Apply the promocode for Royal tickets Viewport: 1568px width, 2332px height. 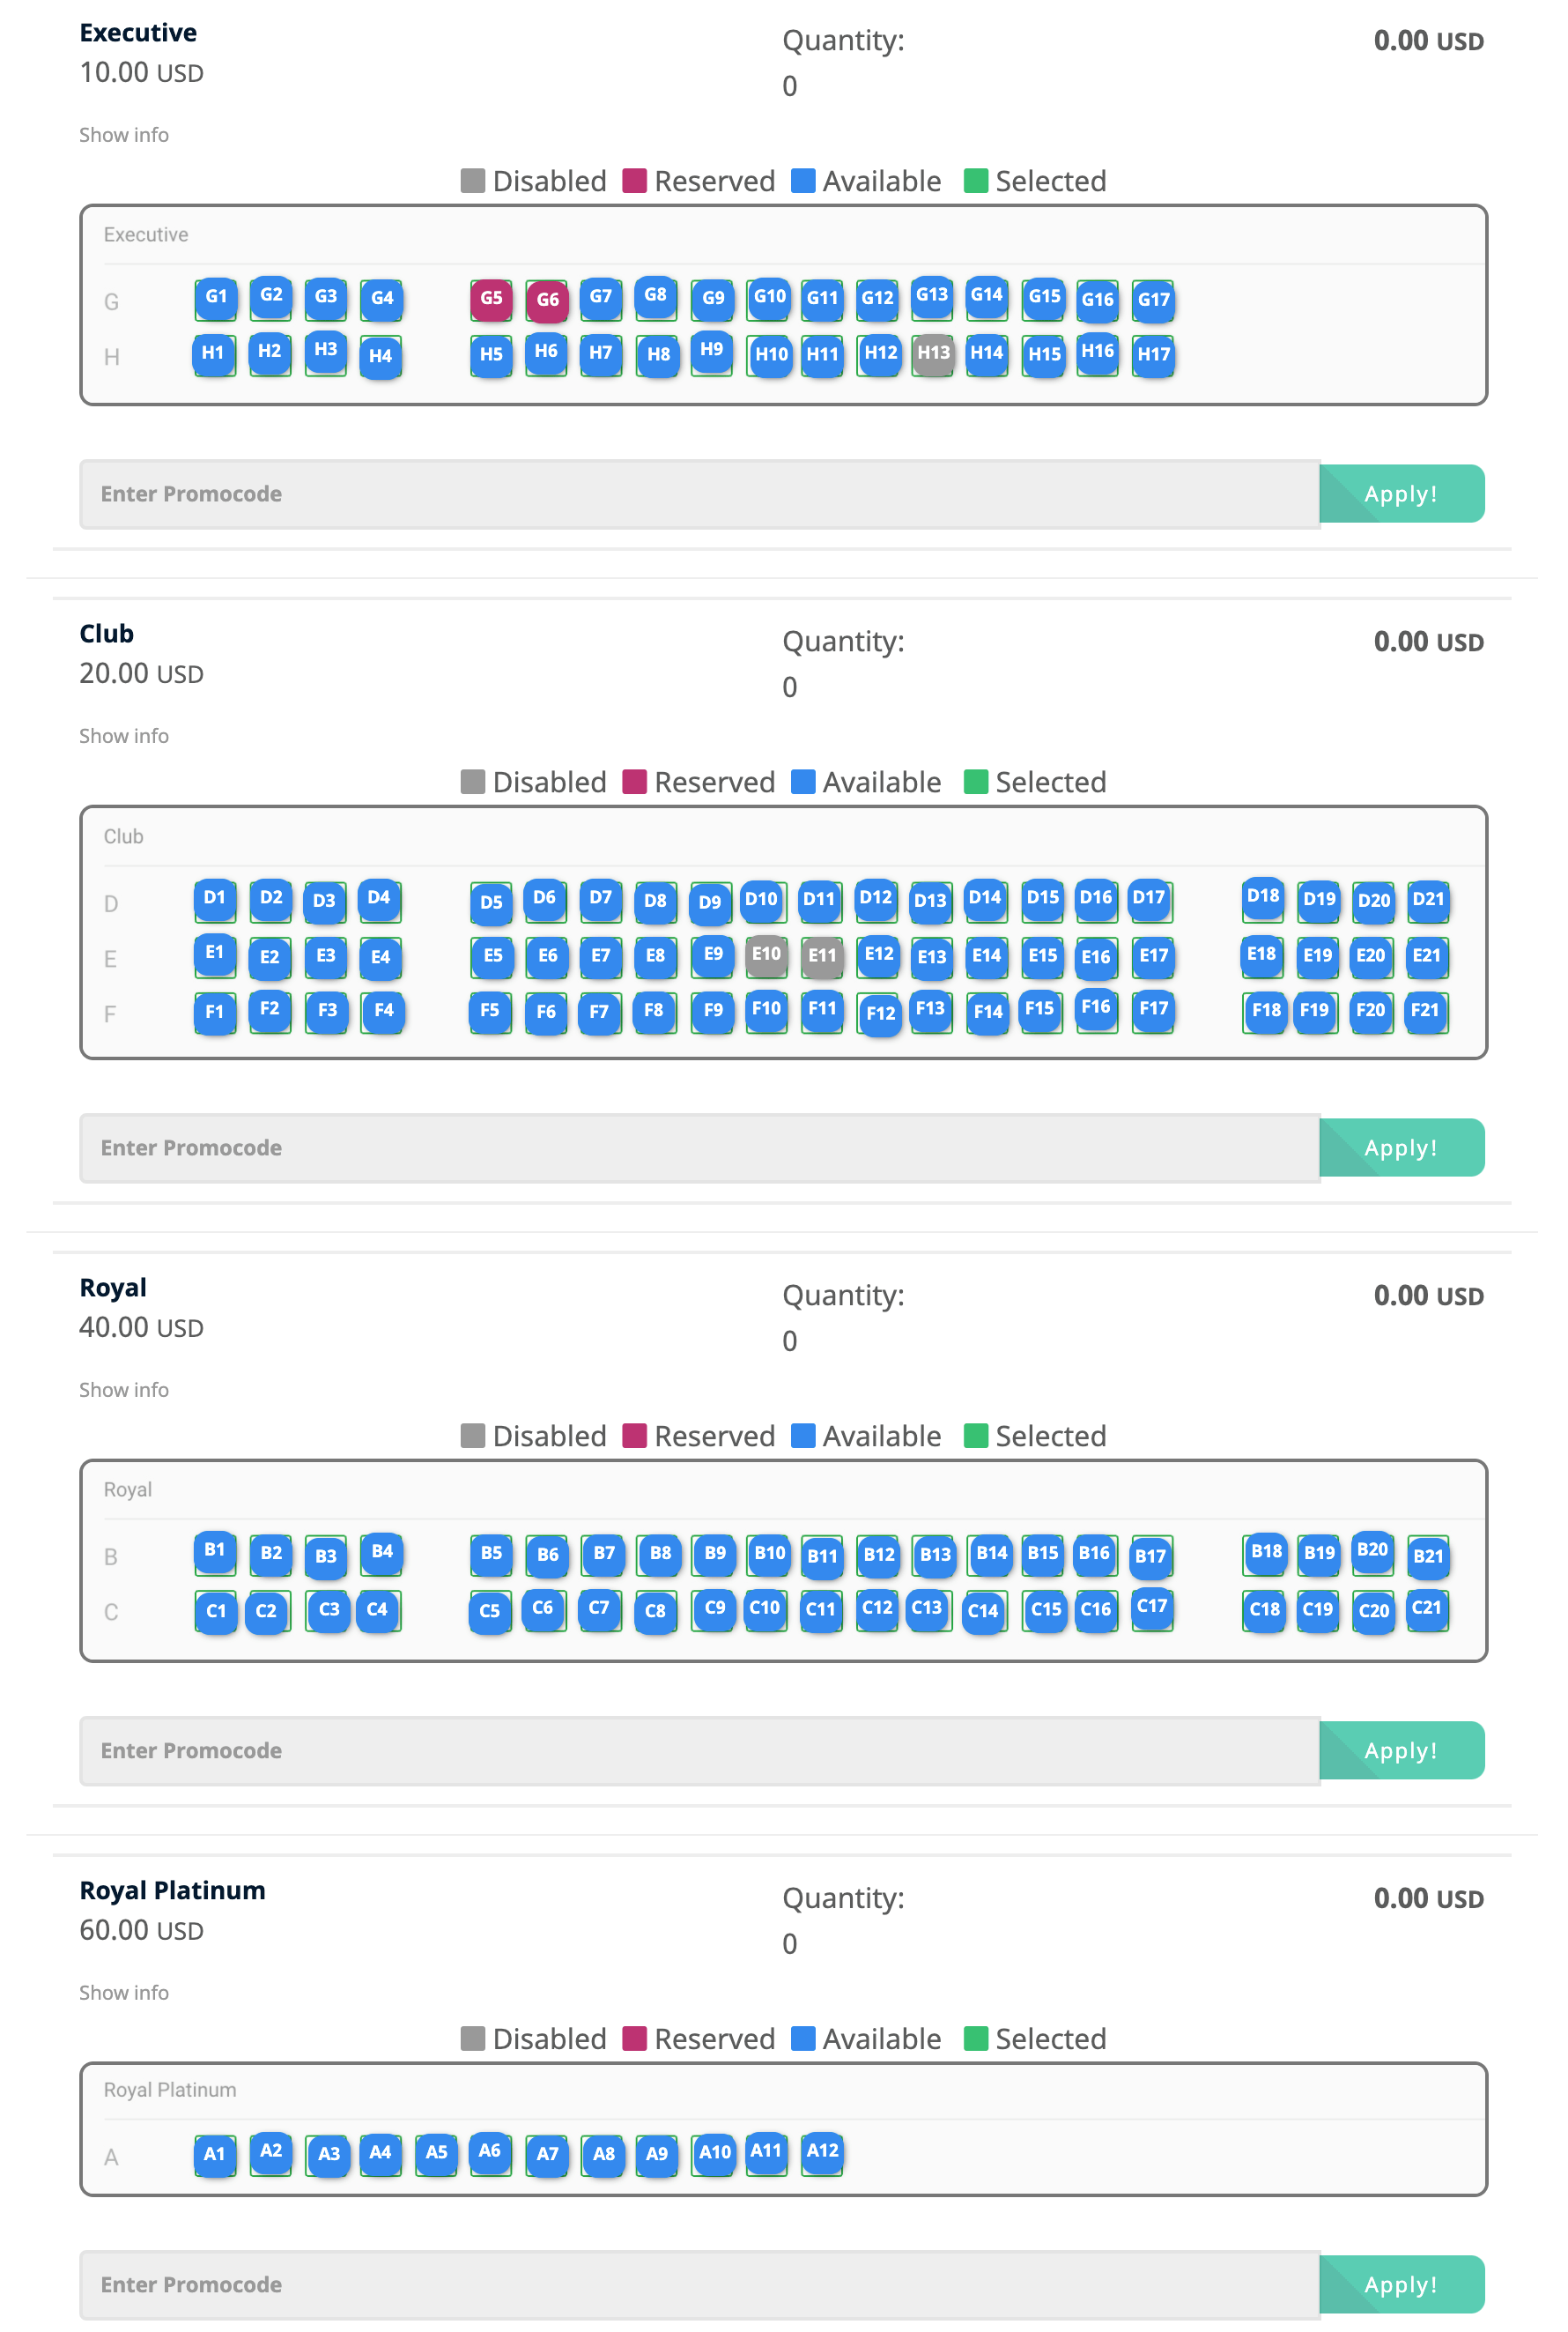pos(1400,1750)
